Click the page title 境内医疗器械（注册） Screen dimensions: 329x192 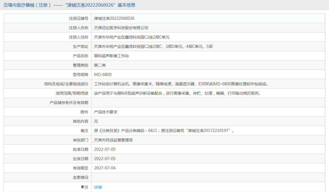pyautogui.click(x=29, y=5)
